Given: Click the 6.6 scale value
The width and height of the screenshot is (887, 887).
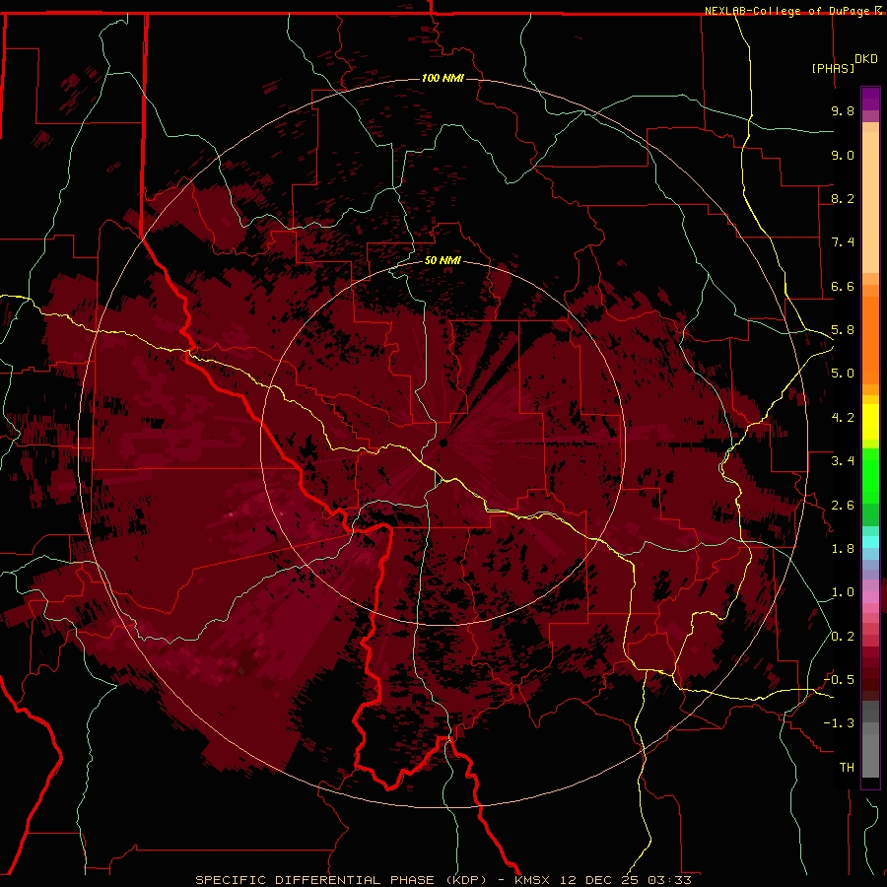Looking at the screenshot, I should (843, 286).
